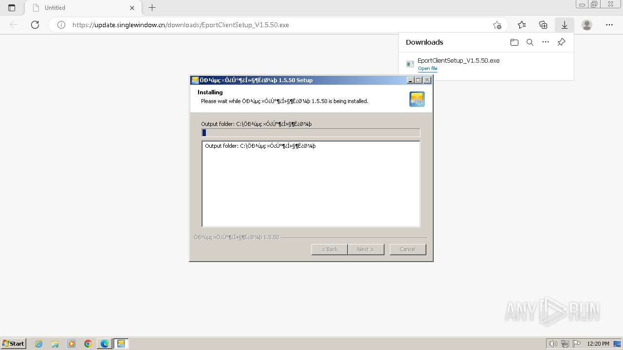Screen dimensions: 623x350
Task: Click the Cancel button in Setup
Action: coord(408,249)
